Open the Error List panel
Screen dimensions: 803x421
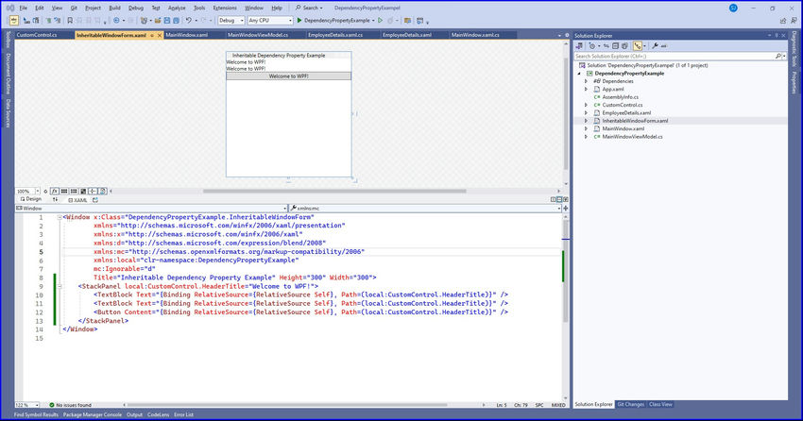click(x=184, y=414)
